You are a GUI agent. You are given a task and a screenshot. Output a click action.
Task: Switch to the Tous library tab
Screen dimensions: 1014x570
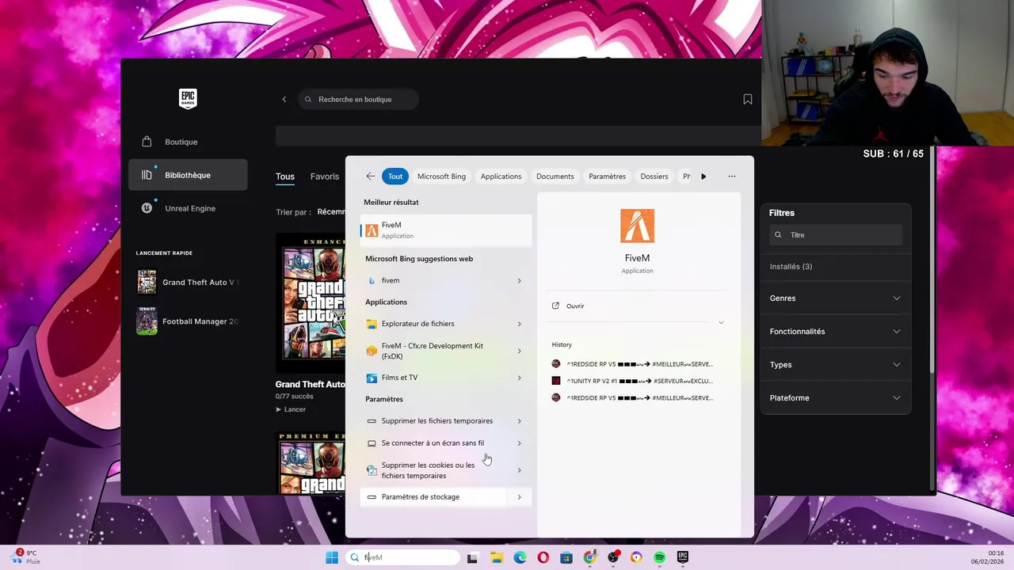click(x=285, y=177)
